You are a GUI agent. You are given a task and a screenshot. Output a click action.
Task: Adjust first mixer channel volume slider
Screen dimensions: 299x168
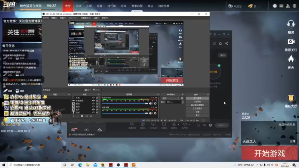[x=125, y=103]
